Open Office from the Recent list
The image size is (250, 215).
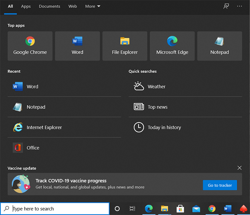point(64,148)
